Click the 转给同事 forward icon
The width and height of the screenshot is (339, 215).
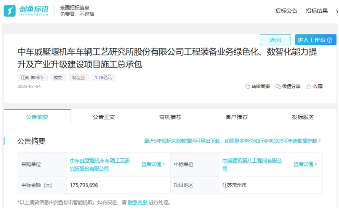[248, 86]
